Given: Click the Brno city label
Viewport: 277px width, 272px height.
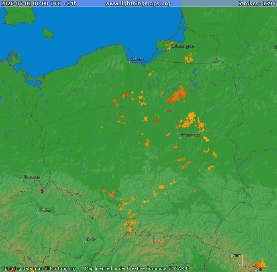Looking at the screenshot, I should [91, 239].
